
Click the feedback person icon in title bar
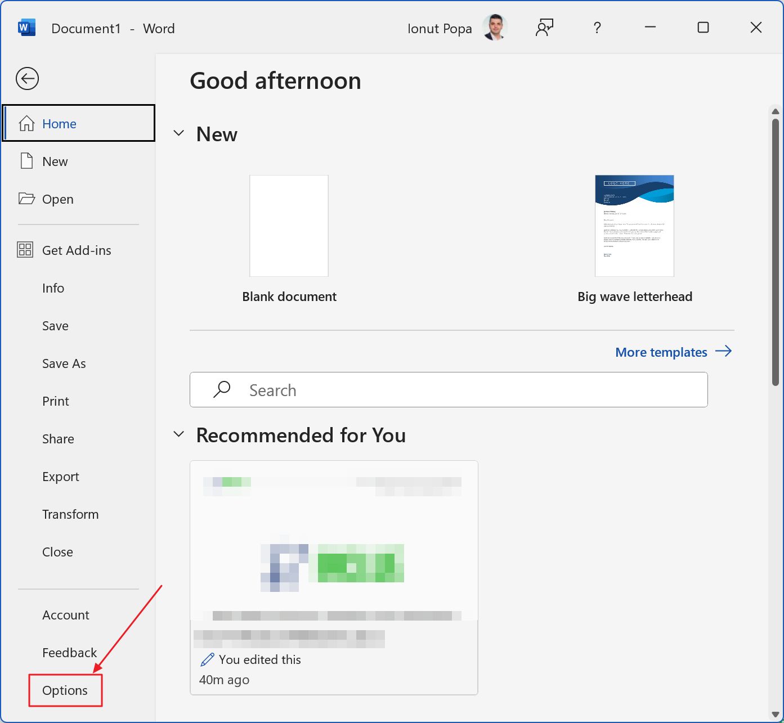pos(544,28)
